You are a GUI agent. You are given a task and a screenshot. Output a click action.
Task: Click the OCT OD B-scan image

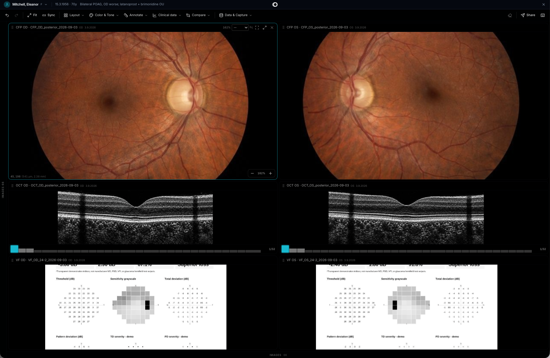(x=135, y=217)
